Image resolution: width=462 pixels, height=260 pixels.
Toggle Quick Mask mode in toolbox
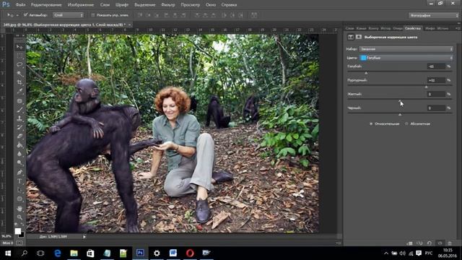pos(19,243)
